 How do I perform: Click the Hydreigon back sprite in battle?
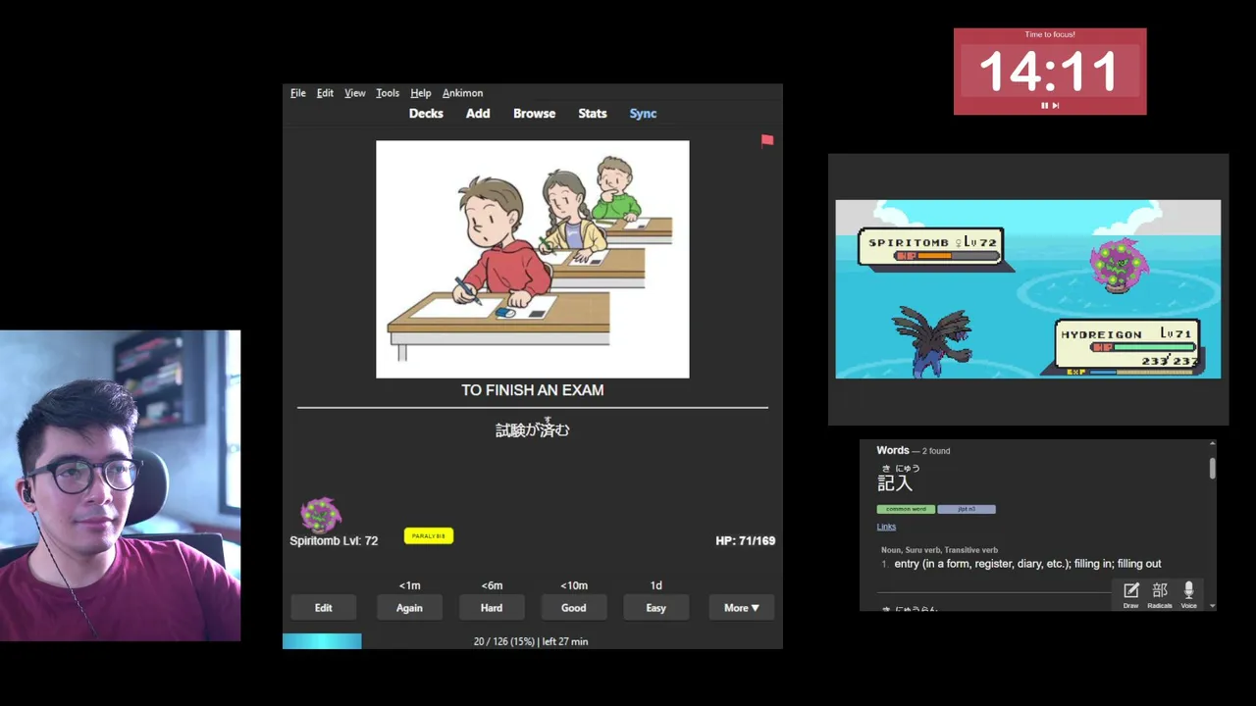coord(933,340)
